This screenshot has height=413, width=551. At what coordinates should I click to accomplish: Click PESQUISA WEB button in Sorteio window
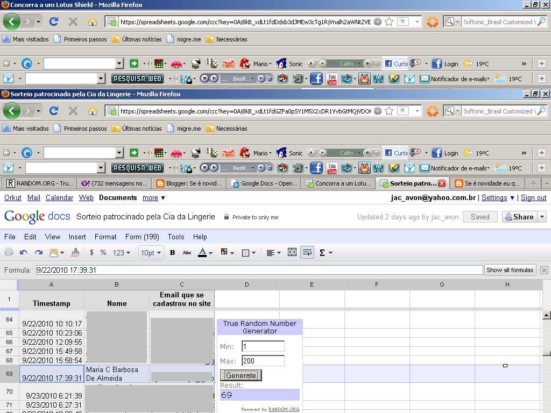click(137, 168)
